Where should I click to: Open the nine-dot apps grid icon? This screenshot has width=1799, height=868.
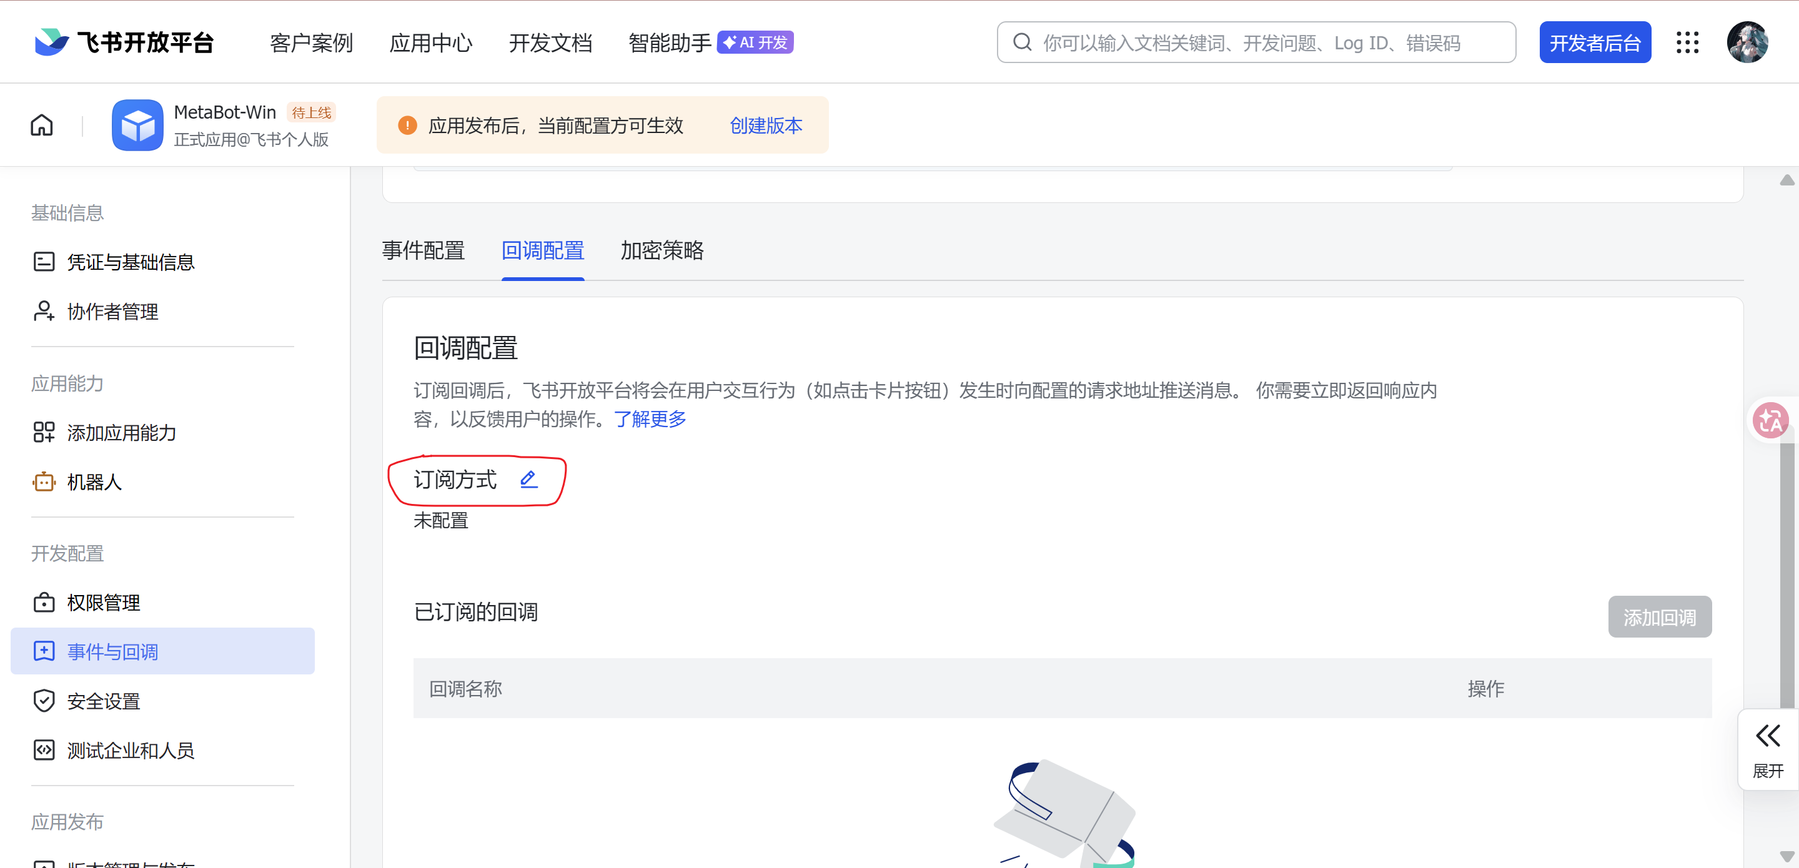point(1687,42)
